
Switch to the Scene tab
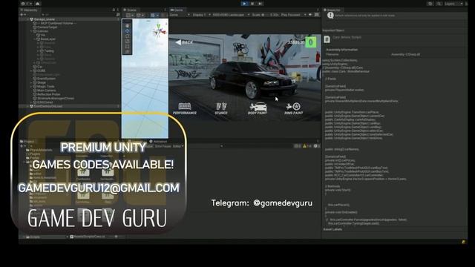(x=131, y=10)
